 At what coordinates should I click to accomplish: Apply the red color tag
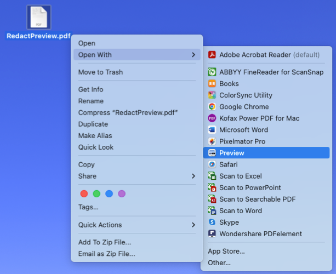(84, 193)
